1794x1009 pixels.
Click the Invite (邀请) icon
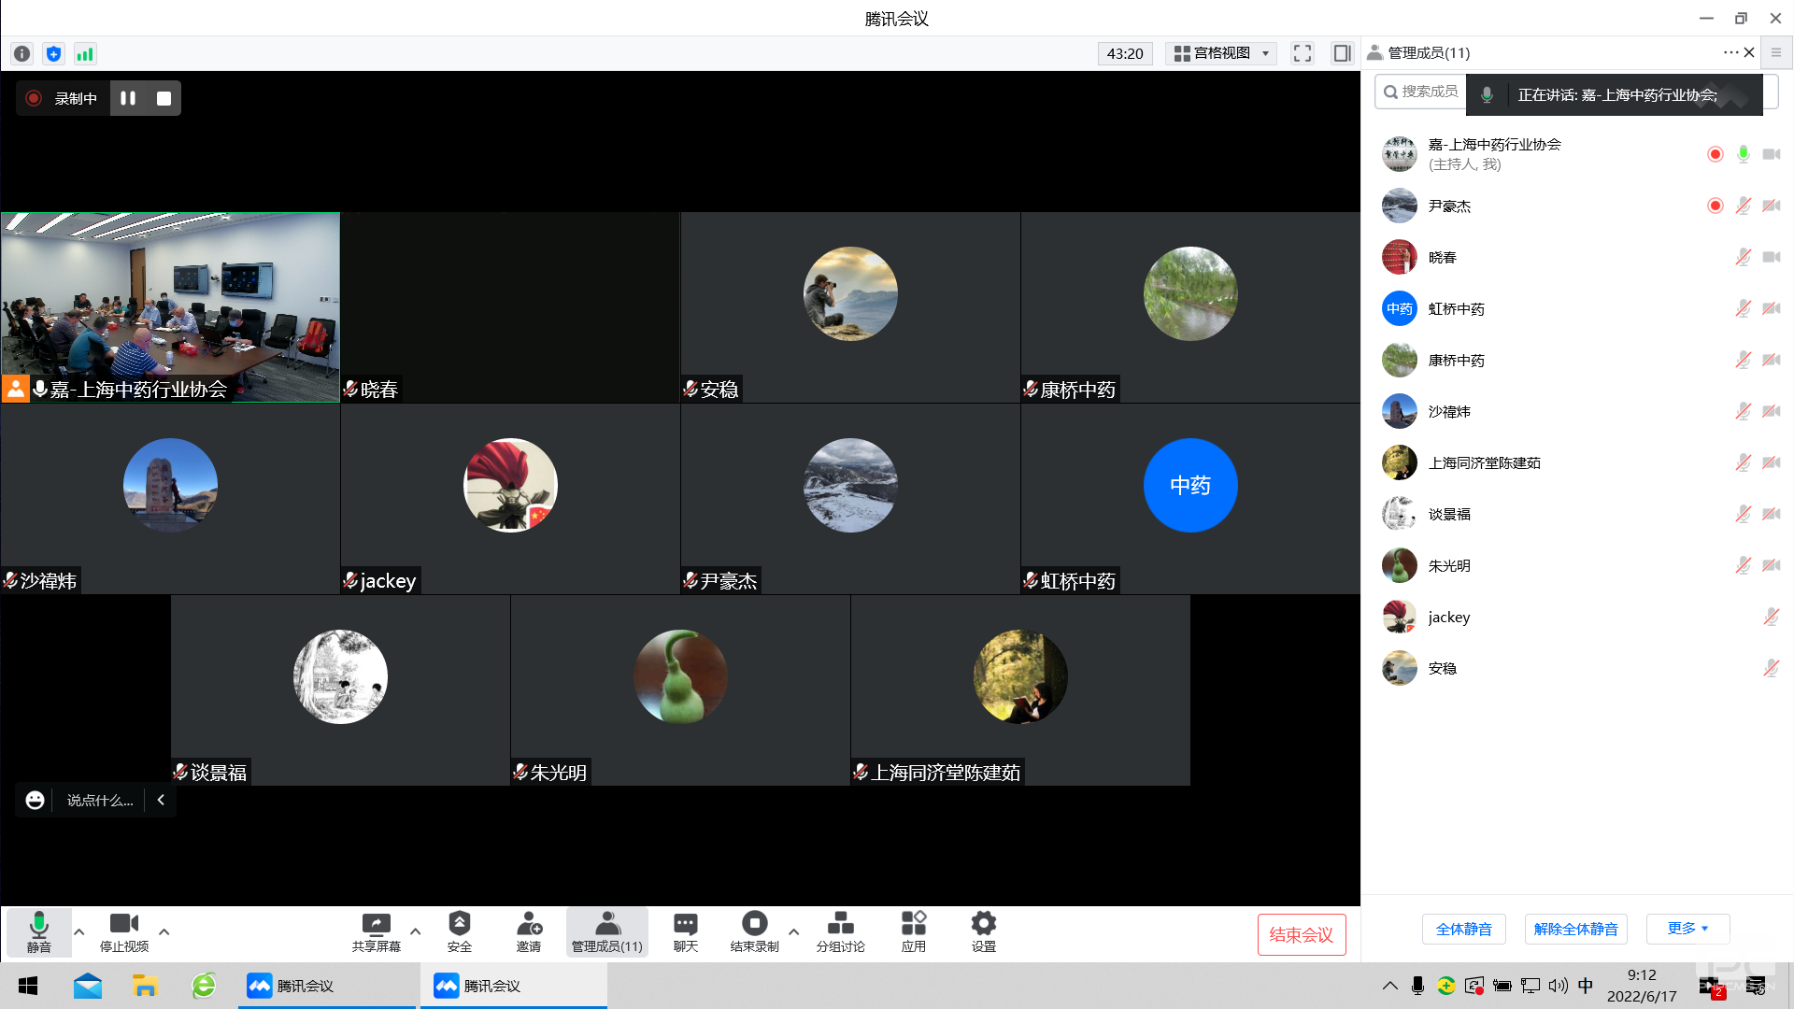click(x=529, y=931)
